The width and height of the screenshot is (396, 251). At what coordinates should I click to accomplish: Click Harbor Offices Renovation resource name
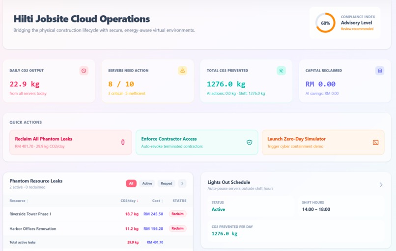[33, 228]
